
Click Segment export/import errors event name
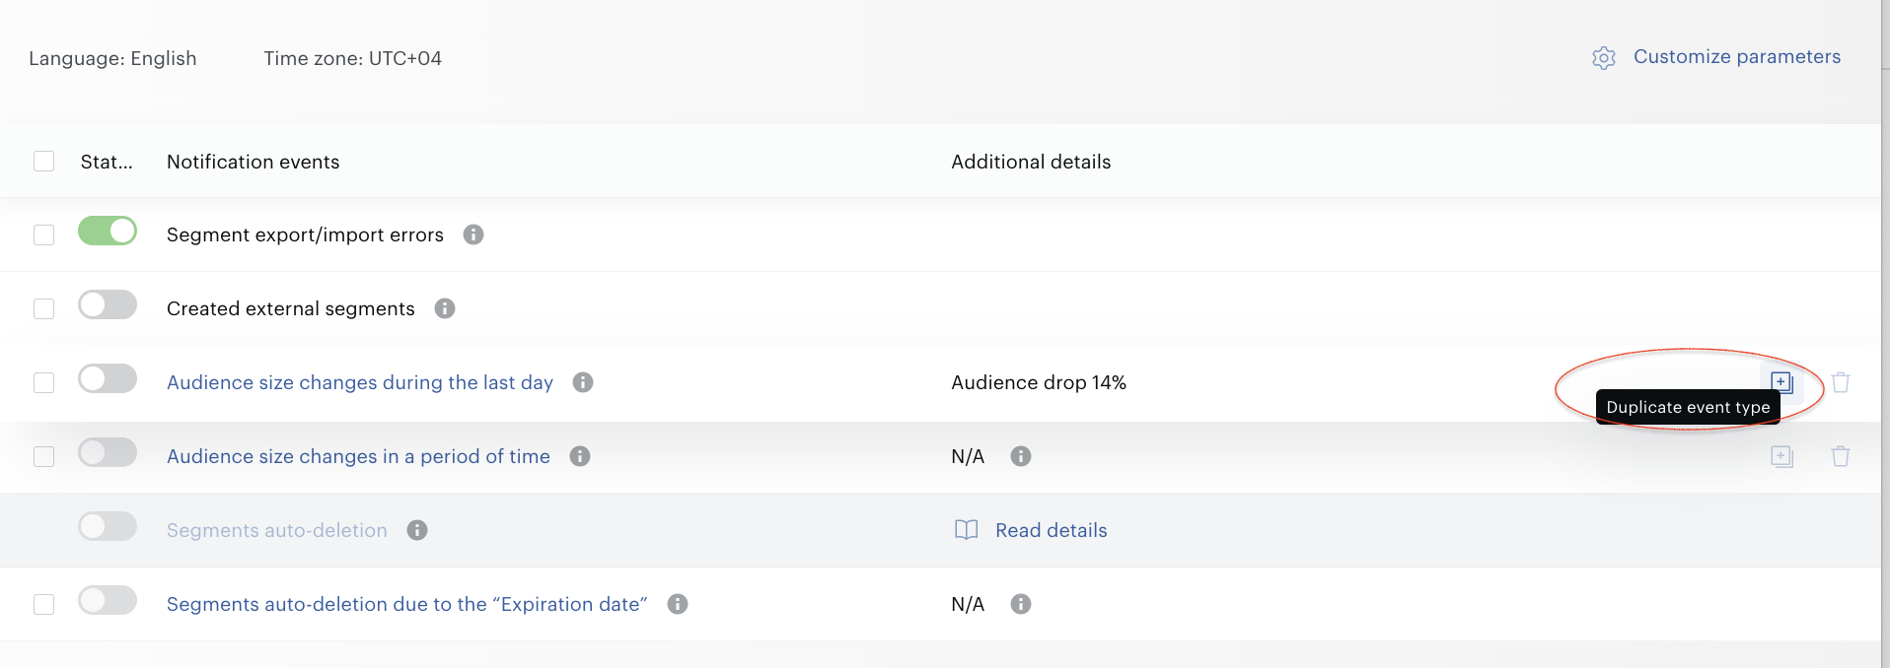[305, 234]
